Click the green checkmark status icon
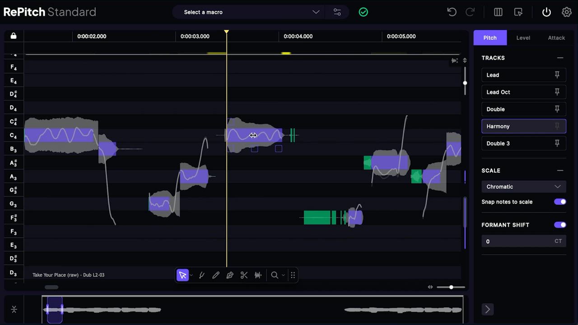 [x=363, y=12]
